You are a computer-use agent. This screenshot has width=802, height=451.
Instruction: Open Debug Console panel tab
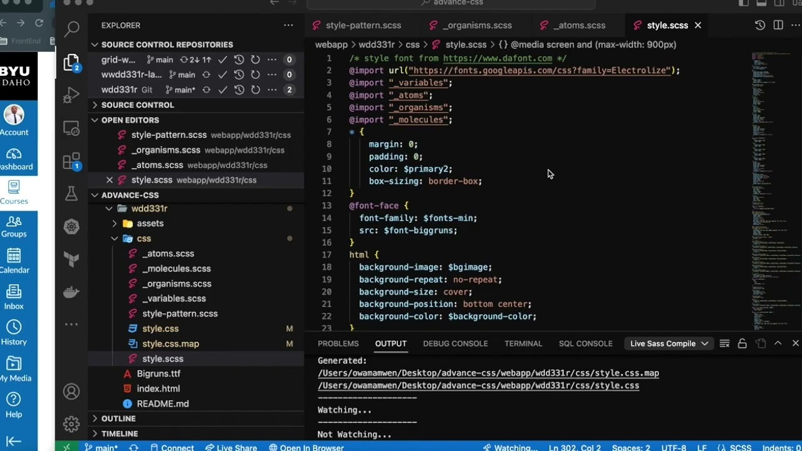tap(456, 343)
